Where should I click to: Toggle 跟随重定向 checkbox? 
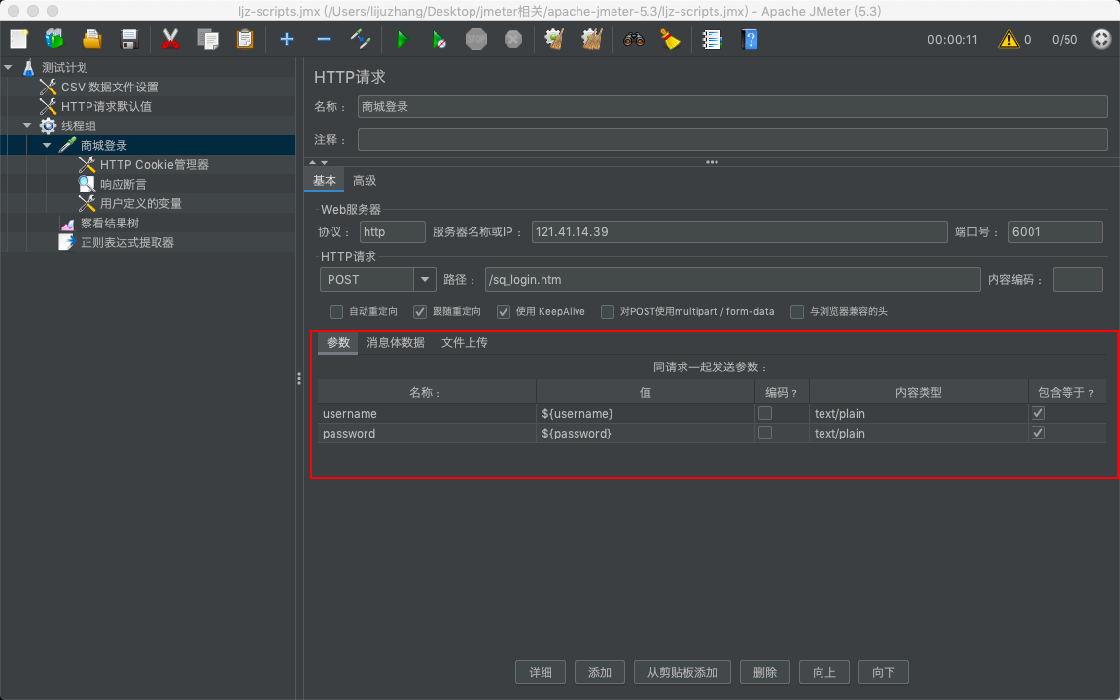[420, 311]
